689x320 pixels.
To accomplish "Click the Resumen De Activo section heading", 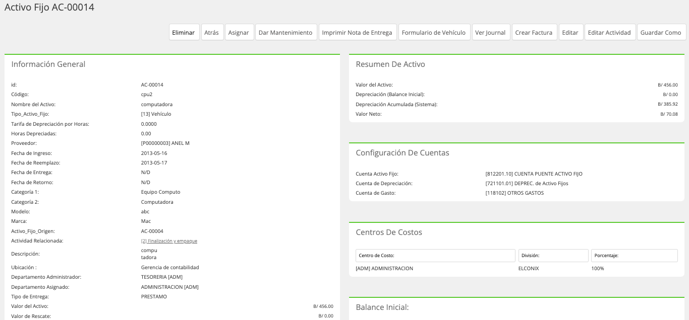I will click(390, 64).
